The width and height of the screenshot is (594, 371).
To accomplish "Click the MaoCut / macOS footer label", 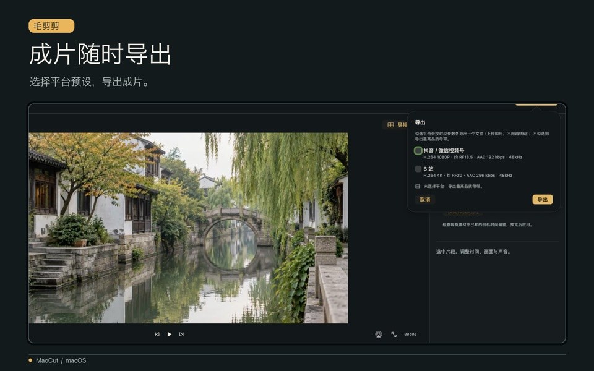I will coord(61,360).
